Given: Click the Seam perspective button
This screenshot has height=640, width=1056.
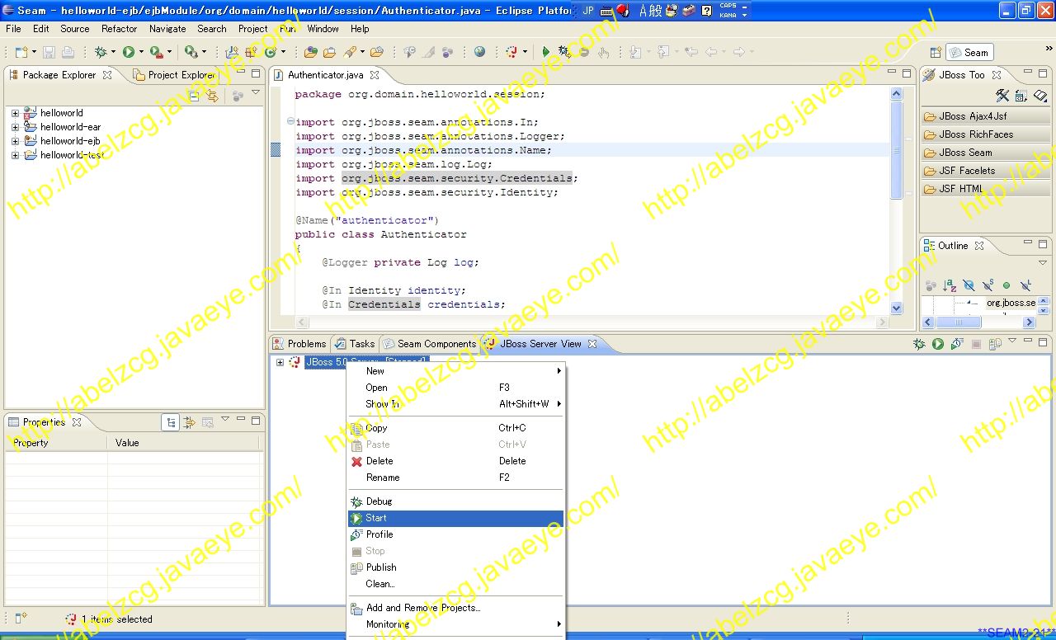Looking at the screenshot, I should [969, 52].
